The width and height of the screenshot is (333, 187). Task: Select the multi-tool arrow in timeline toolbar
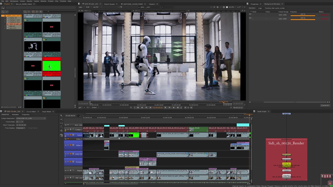[61, 116]
